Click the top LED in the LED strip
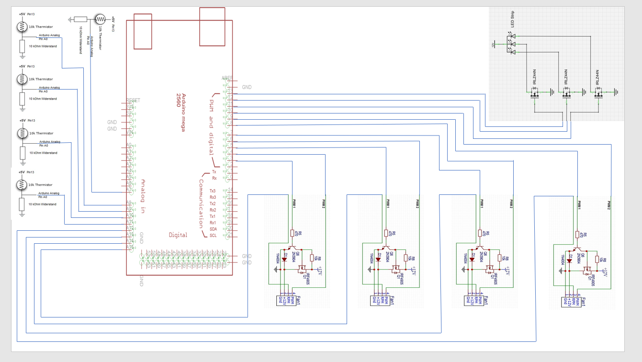642x362 pixels. tap(513, 36)
